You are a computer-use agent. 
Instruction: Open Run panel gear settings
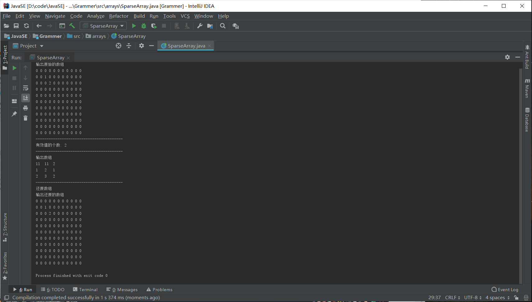point(507,57)
